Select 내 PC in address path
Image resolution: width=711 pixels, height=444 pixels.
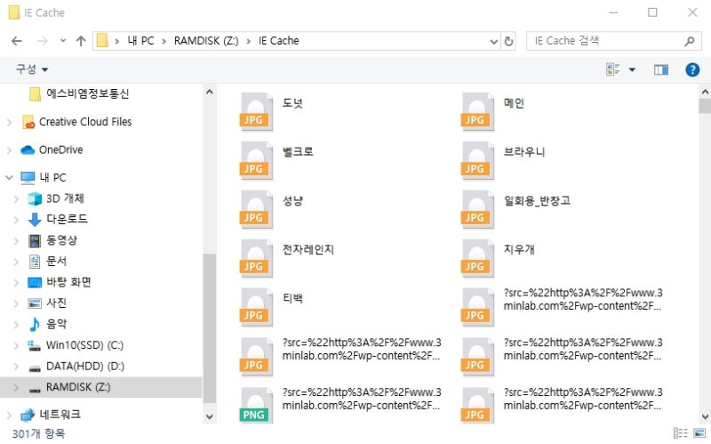(x=141, y=41)
